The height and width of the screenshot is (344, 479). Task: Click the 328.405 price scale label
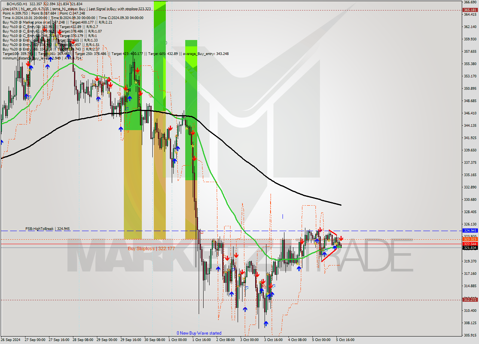click(x=470, y=212)
